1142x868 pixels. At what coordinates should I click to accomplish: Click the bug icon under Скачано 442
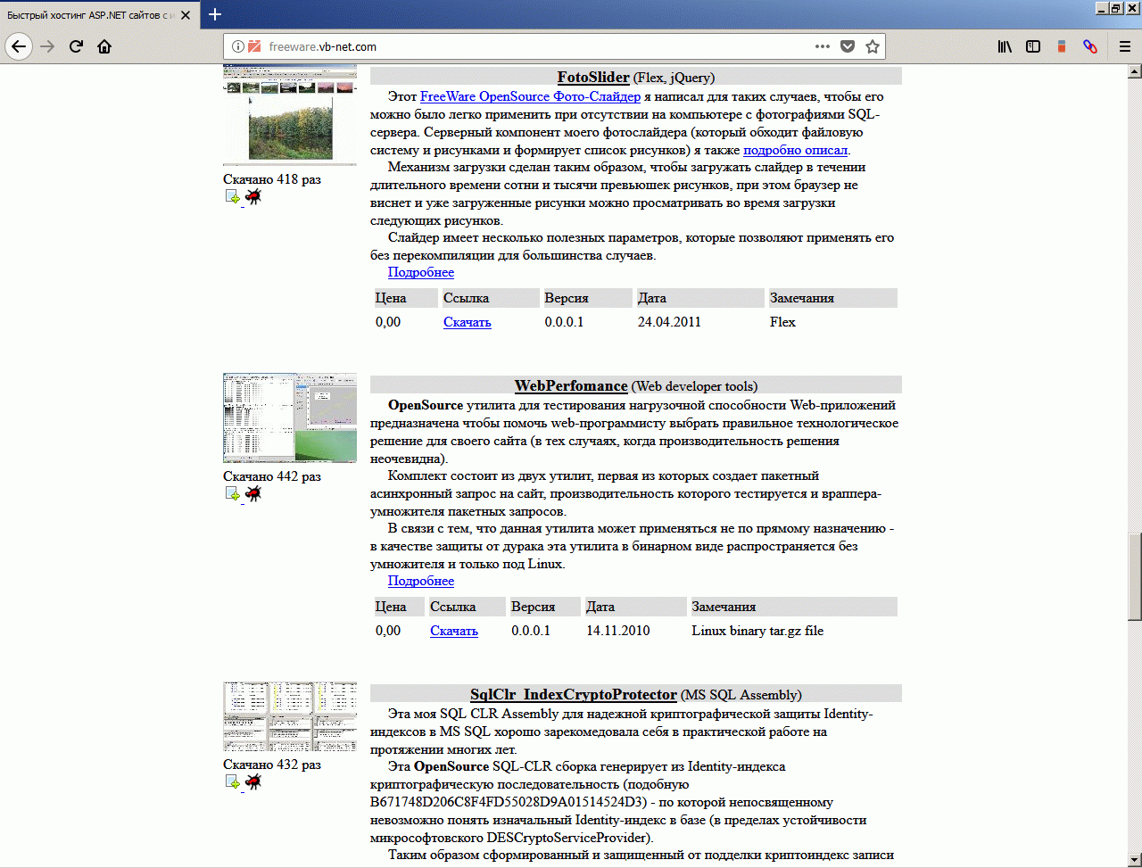coord(253,493)
